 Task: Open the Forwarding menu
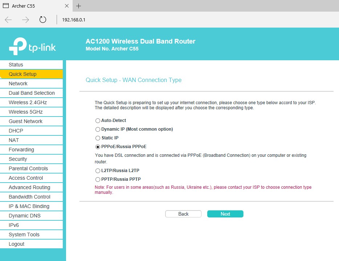pos(31,150)
